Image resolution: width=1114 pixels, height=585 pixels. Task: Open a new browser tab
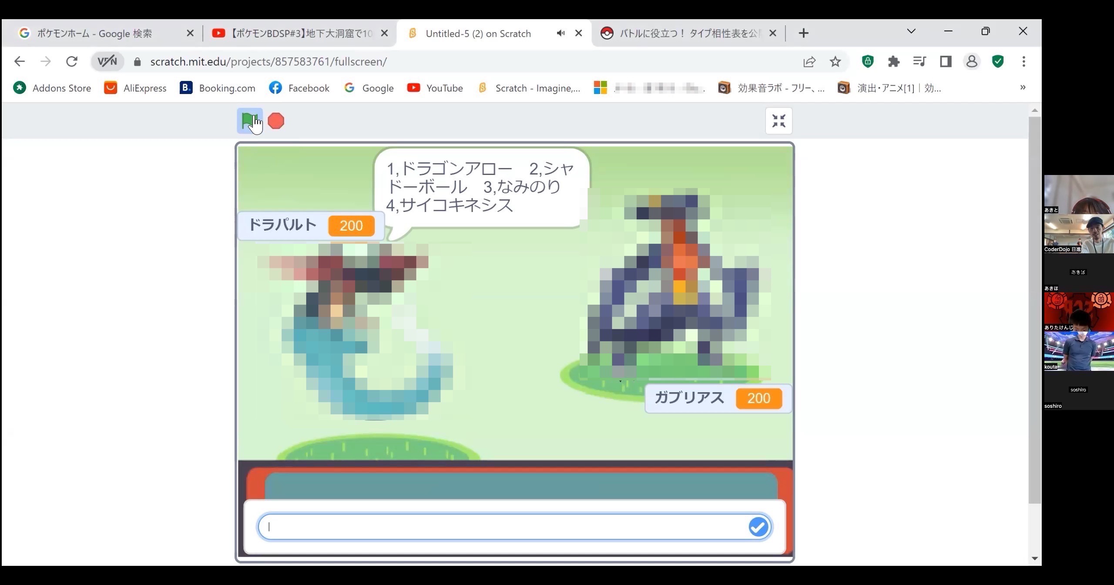click(804, 33)
